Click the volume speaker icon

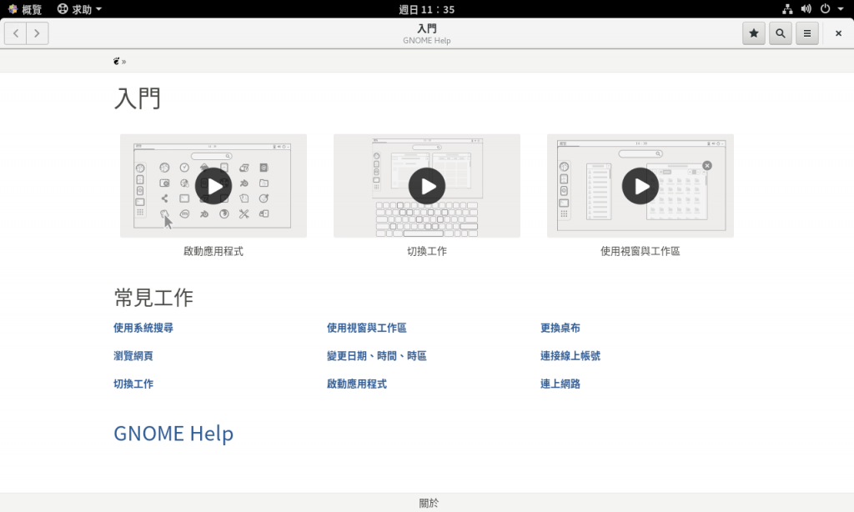tap(806, 9)
